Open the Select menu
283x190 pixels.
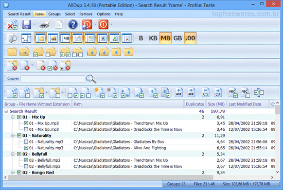(70, 14)
